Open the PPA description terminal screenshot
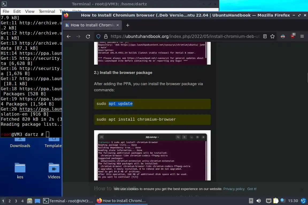308x205 pixels. (x=152, y=53)
